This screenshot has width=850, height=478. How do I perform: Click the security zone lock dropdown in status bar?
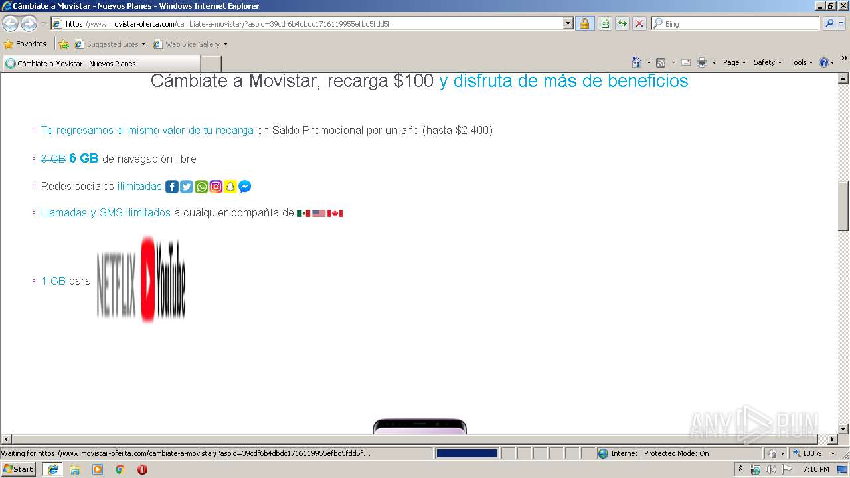(x=775, y=453)
